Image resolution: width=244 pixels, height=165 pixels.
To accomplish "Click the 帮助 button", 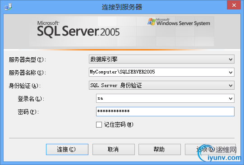I will [x=160, y=149].
